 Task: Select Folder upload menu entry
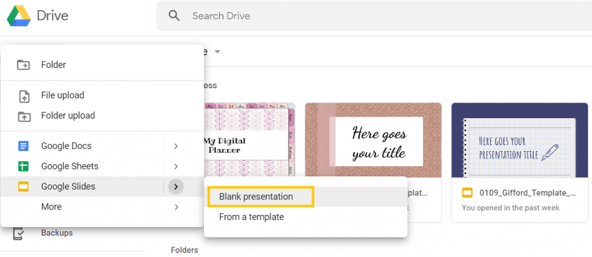(68, 115)
